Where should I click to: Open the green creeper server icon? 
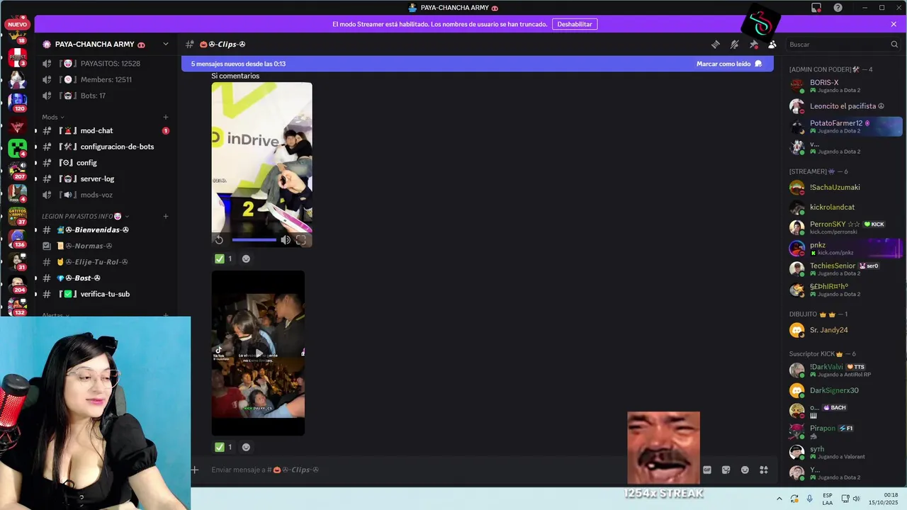coord(17,148)
